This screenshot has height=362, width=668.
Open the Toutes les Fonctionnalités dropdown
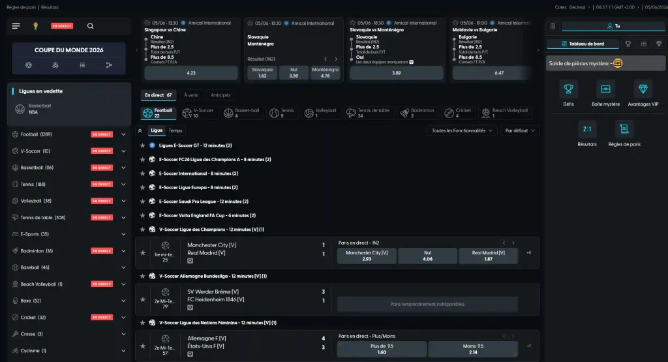tap(462, 130)
